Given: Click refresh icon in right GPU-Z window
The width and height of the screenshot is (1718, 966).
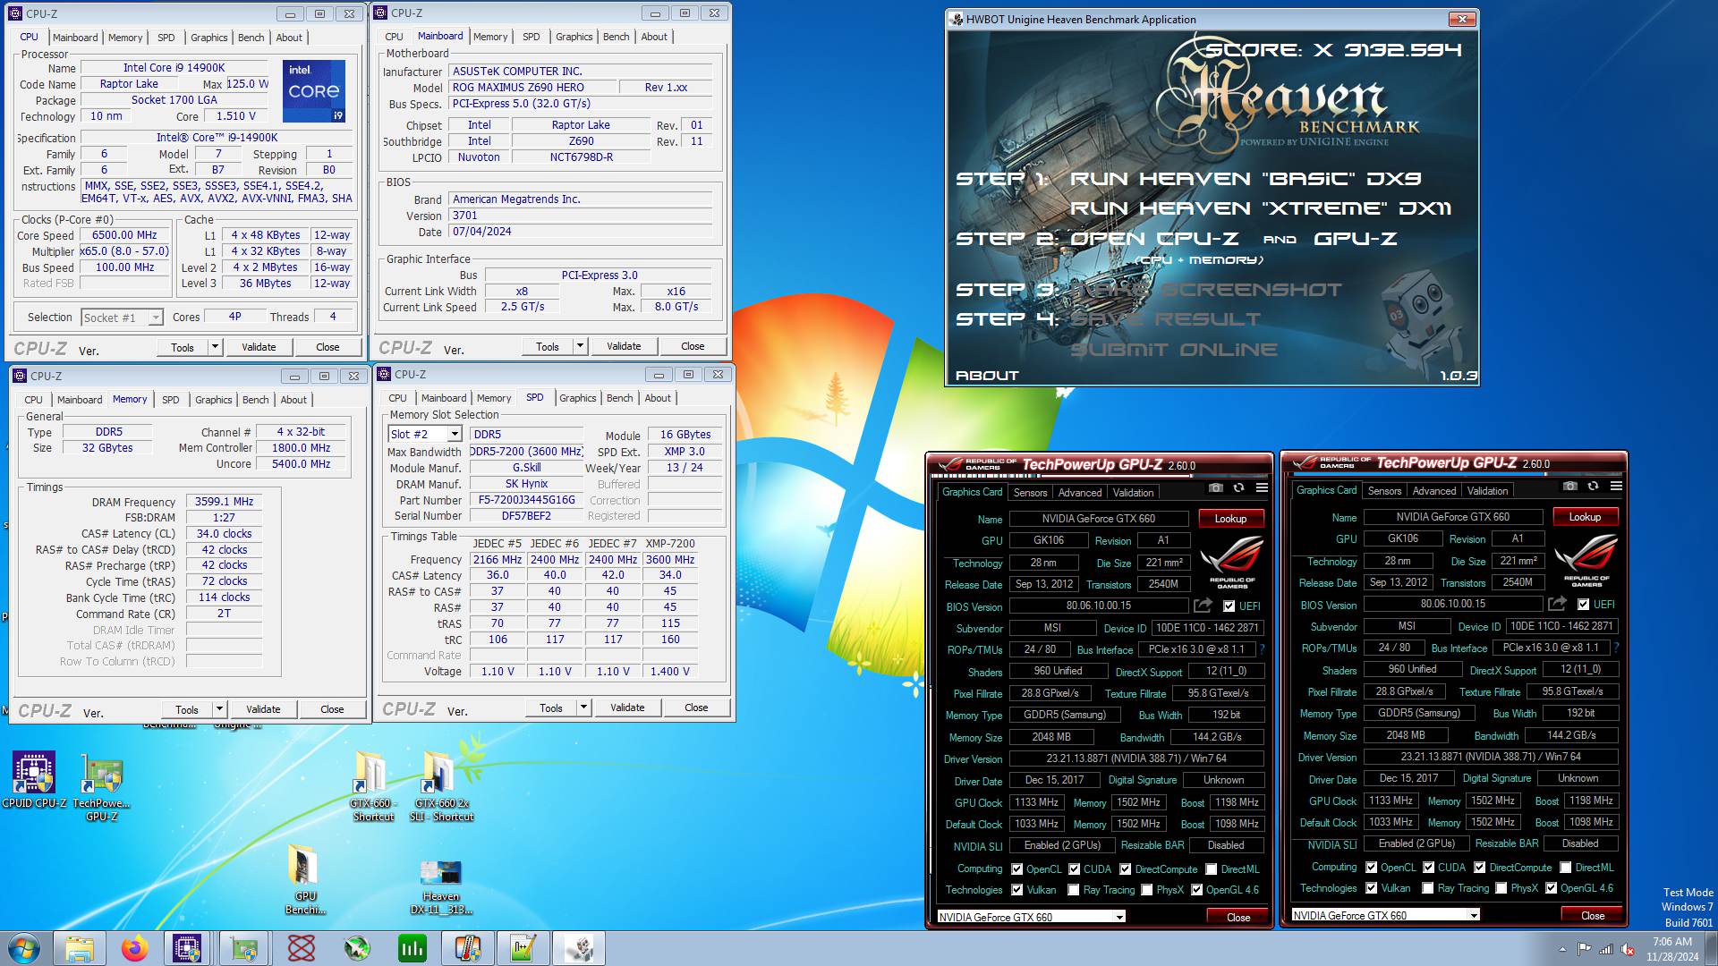Looking at the screenshot, I should point(1593,486).
